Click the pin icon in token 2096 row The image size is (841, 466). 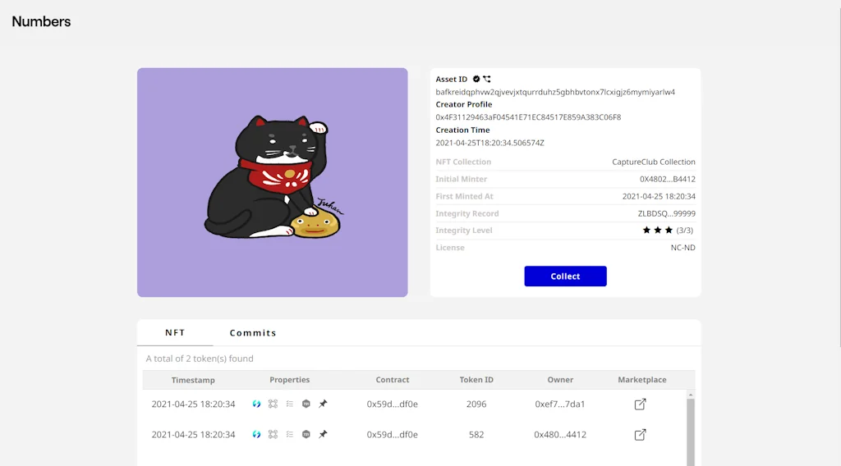(x=323, y=404)
